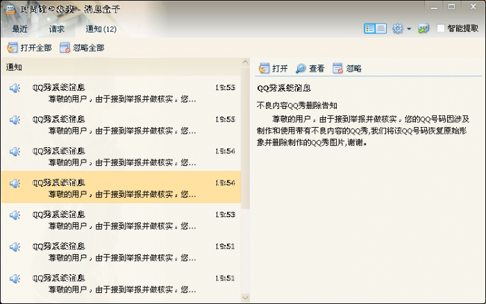The height and width of the screenshot is (304, 486).
Task: Enable the 智能提取 checkbox
Action: (440, 28)
